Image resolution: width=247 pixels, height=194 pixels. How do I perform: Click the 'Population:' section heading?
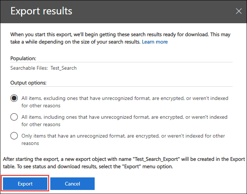pyautogui.click(x=23, y=58)
